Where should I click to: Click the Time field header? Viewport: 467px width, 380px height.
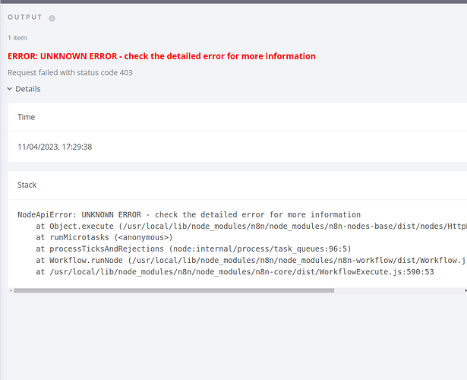(x=27, y=117)
